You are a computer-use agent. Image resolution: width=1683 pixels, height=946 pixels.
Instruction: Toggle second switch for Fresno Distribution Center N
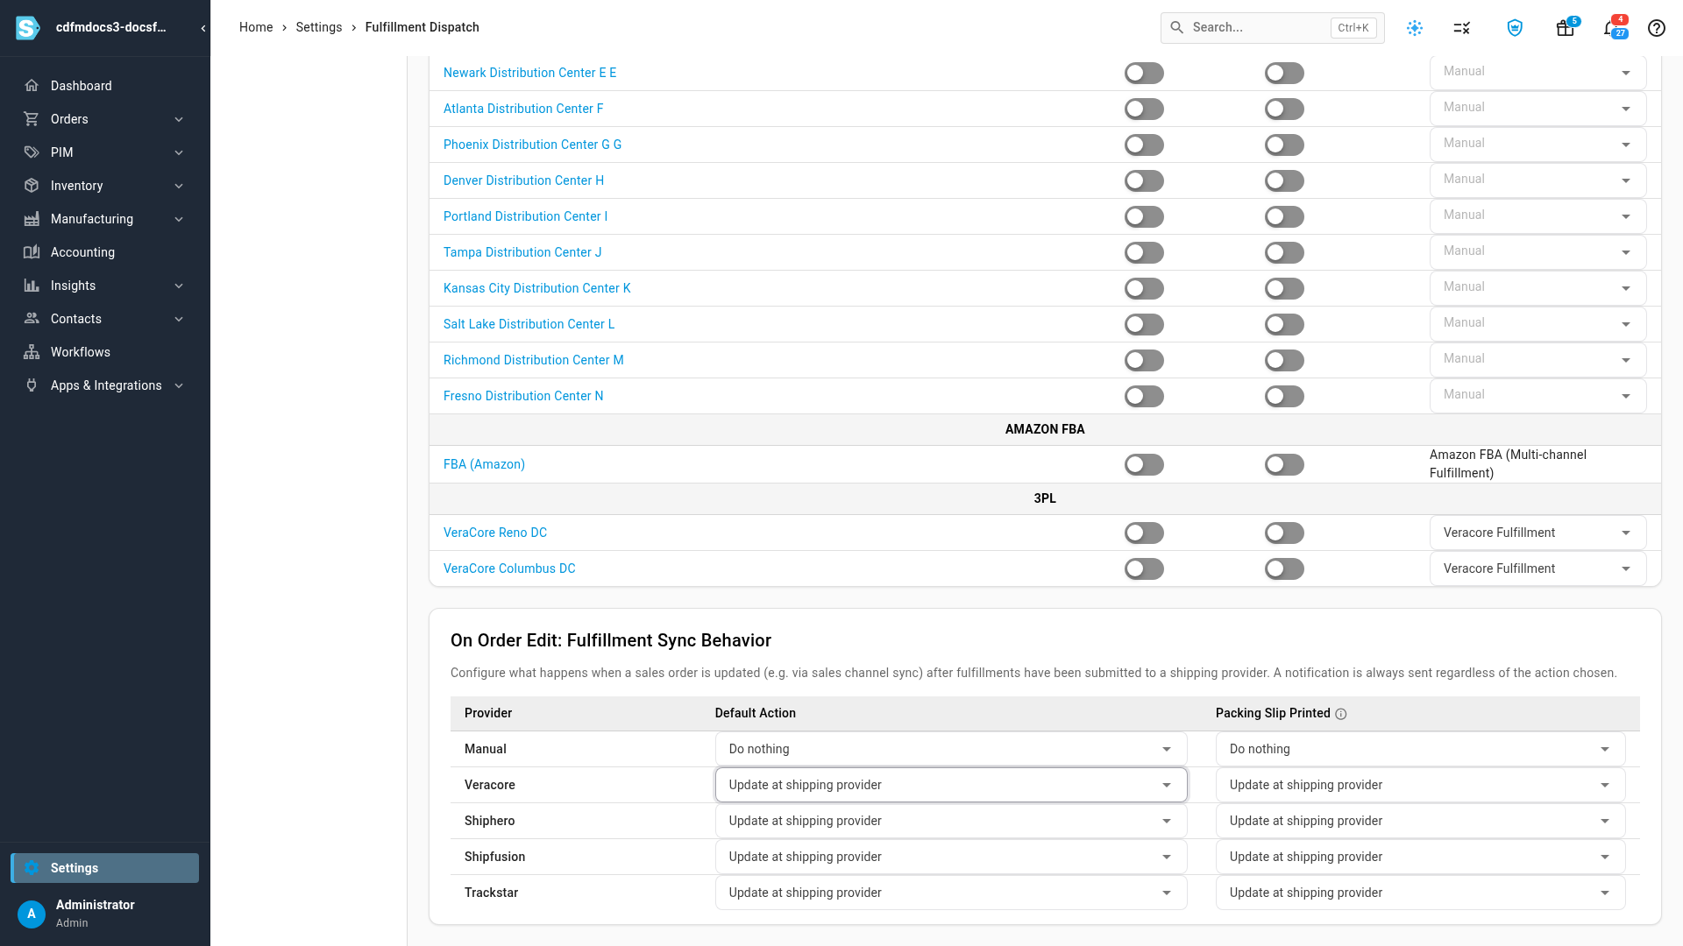[1284, 396]
